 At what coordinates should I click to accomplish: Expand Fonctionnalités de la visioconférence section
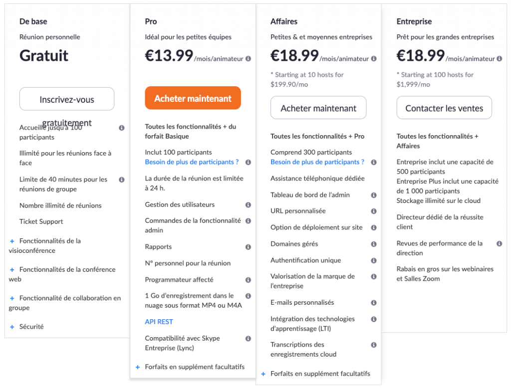click(12, 241)
